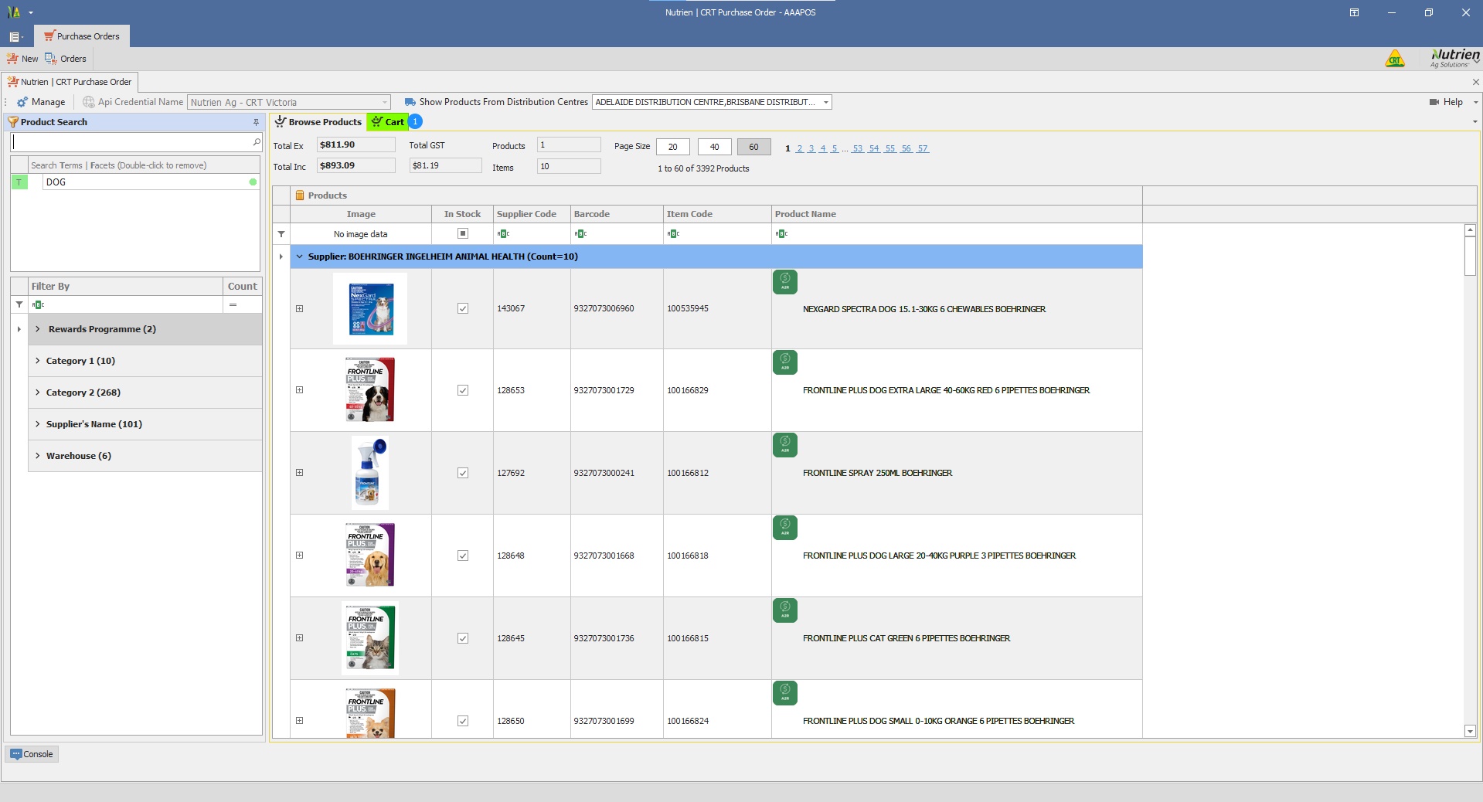Image resolution: width=1483 pixels, height=802 pixels.
Task: Set page size to 40
Action: (714, 147)
